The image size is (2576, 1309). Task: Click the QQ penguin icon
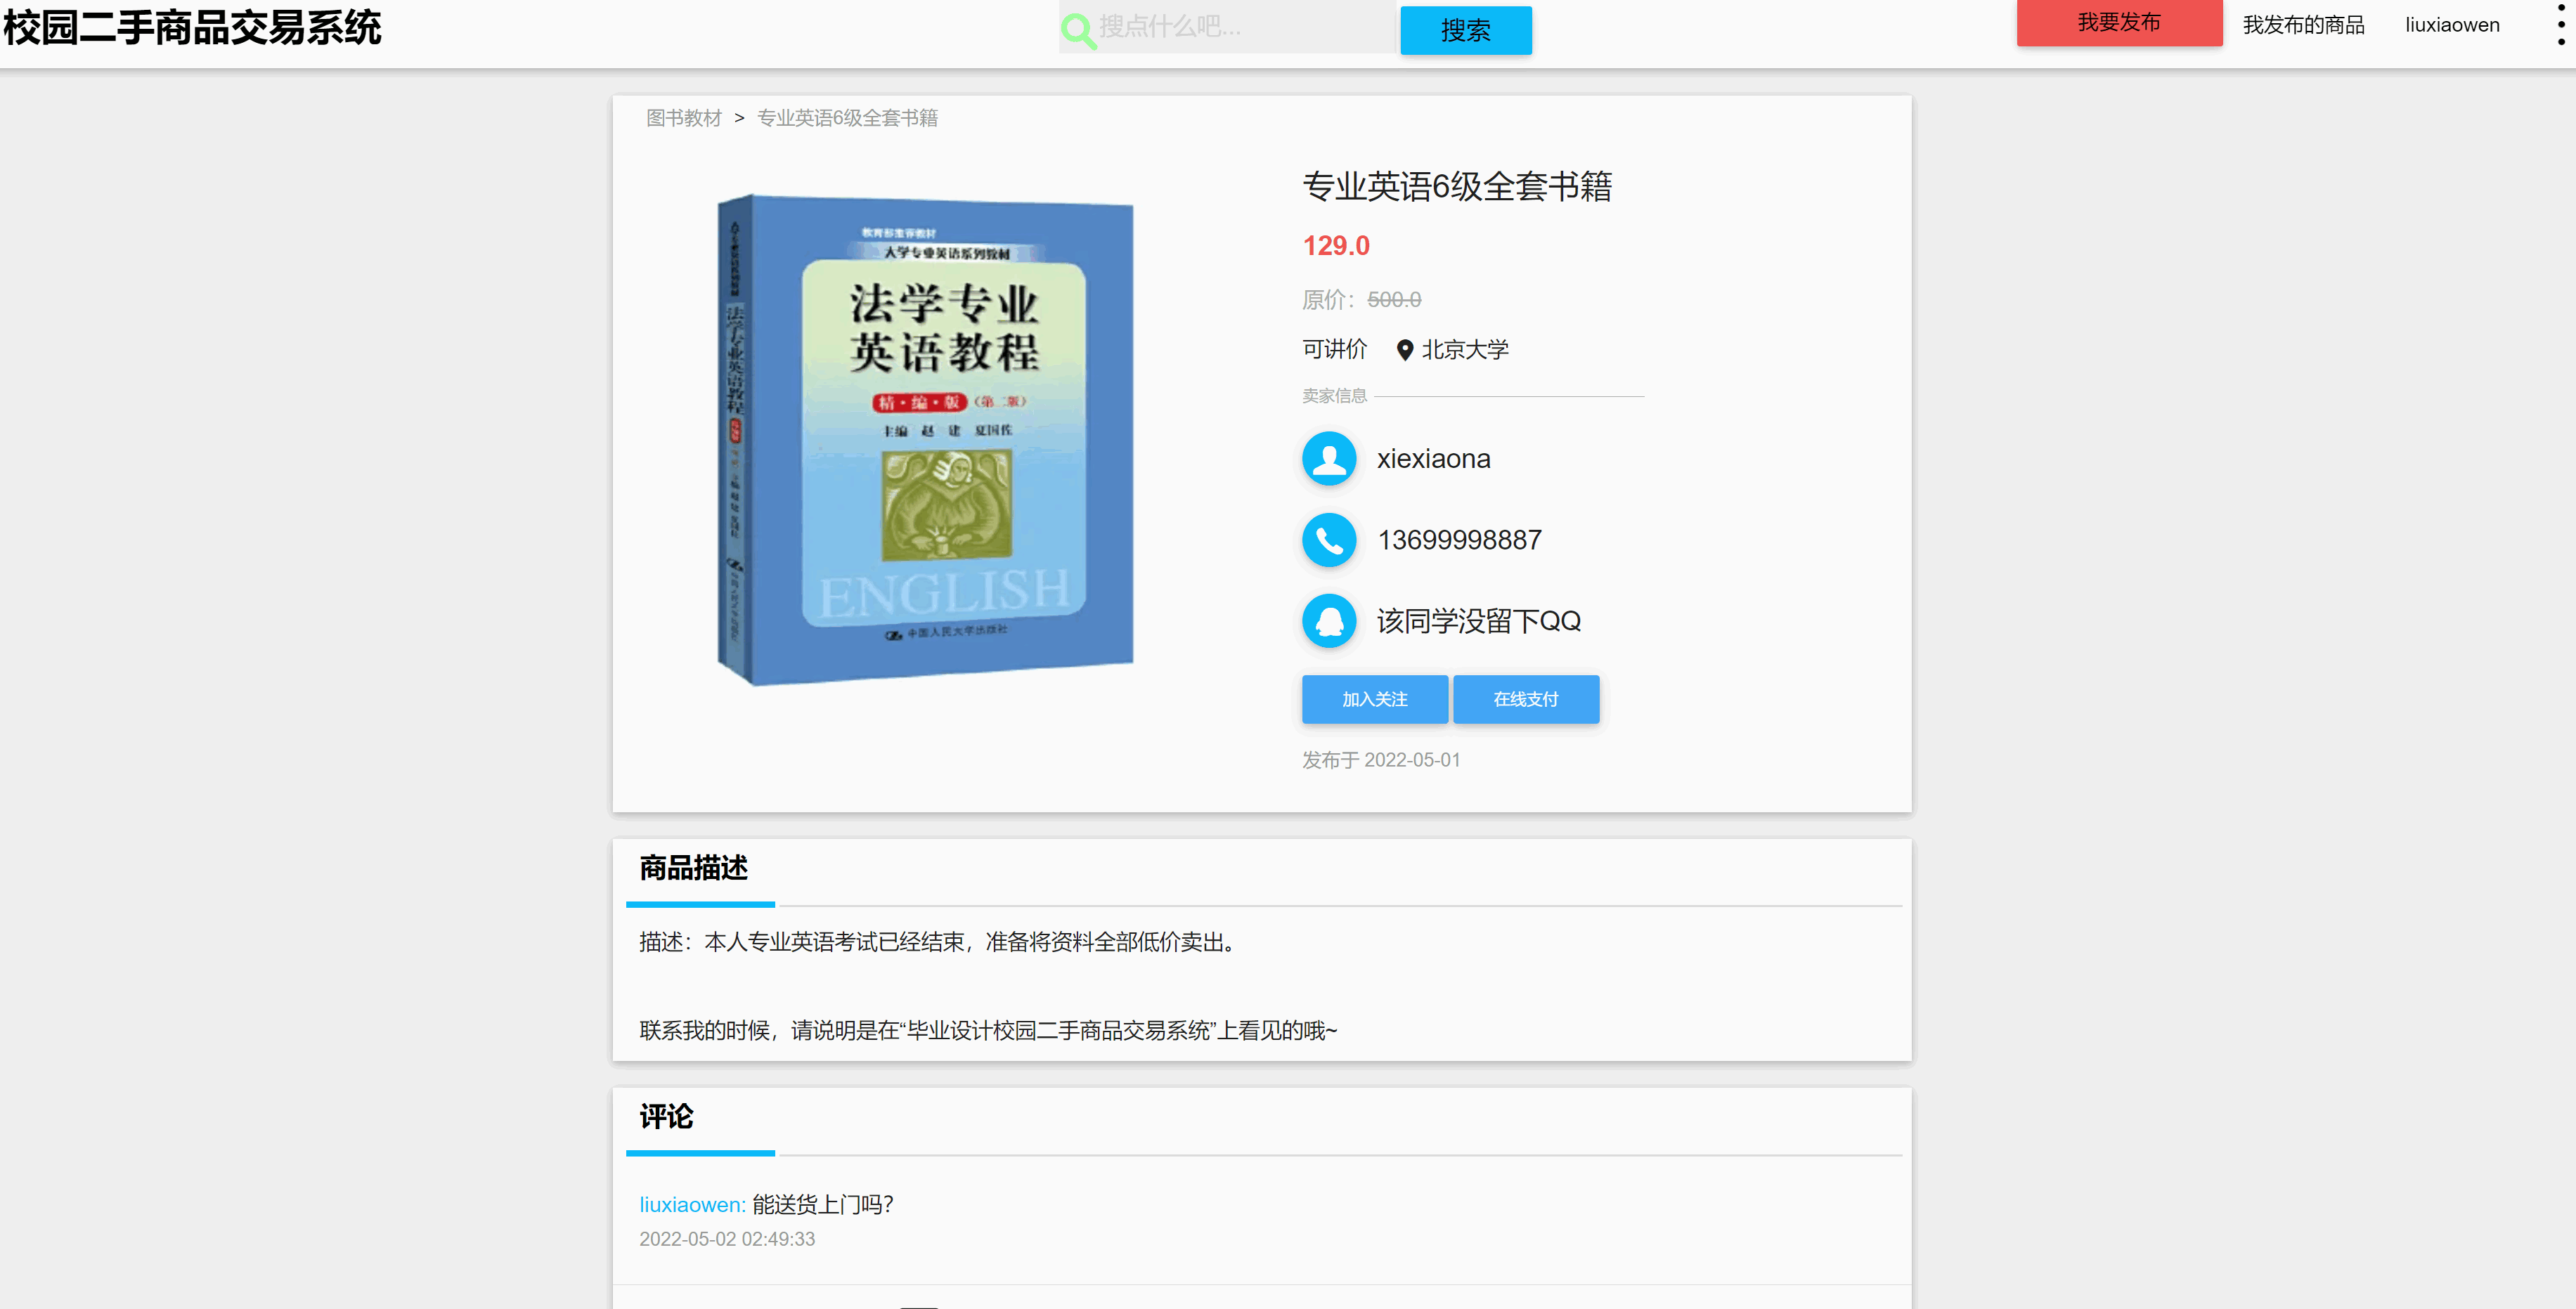(x=1329, y=621)
